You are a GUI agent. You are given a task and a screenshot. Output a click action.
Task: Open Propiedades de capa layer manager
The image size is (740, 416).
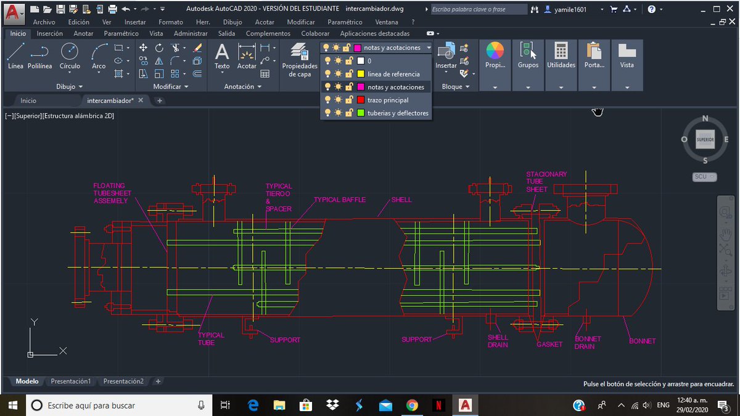click(300, 59)
